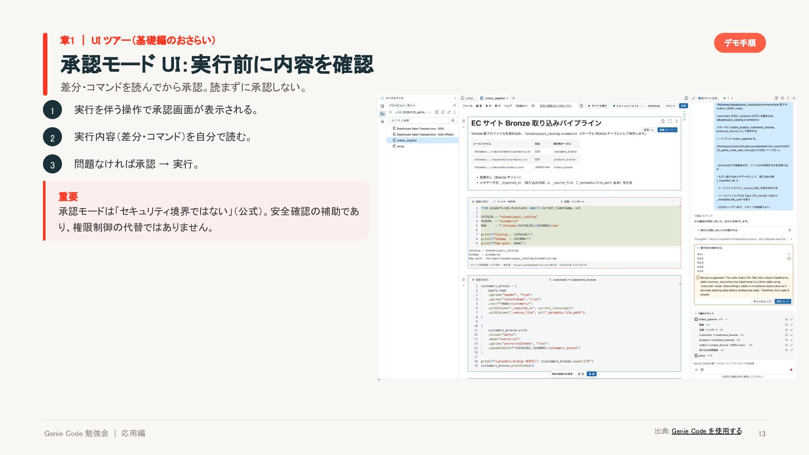Reject orders_pipeline asset changes with X

coord(786,319)
